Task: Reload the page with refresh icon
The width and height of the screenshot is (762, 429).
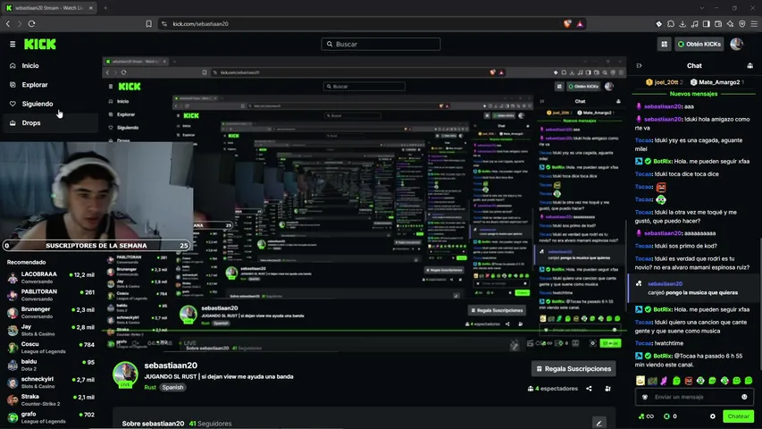Action: tap(31, 24)
